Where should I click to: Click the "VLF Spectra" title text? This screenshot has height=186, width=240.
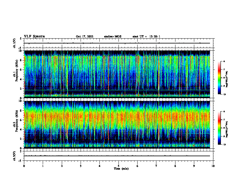(34, 36)
